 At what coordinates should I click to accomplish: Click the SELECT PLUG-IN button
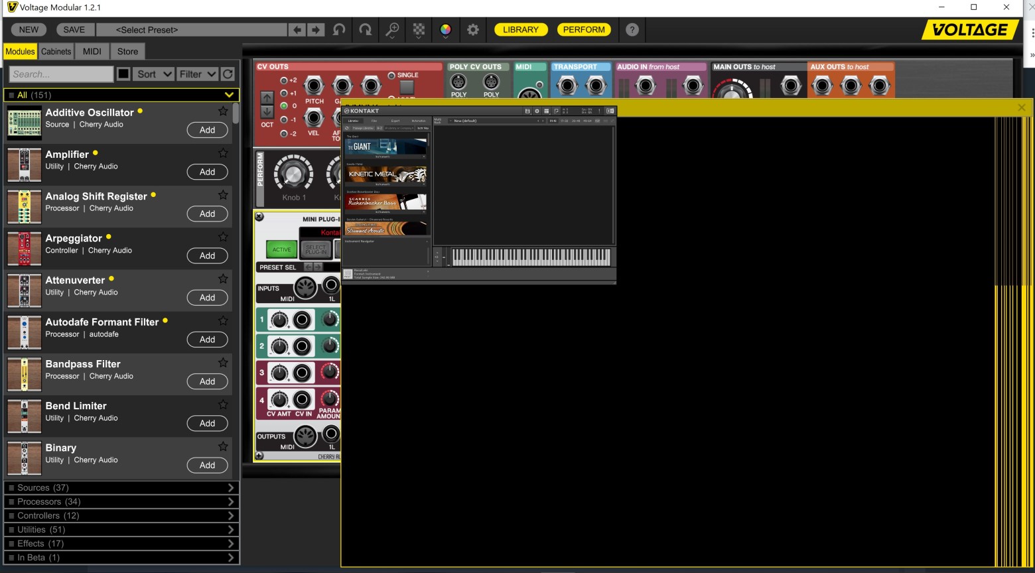tap(316, 249)
